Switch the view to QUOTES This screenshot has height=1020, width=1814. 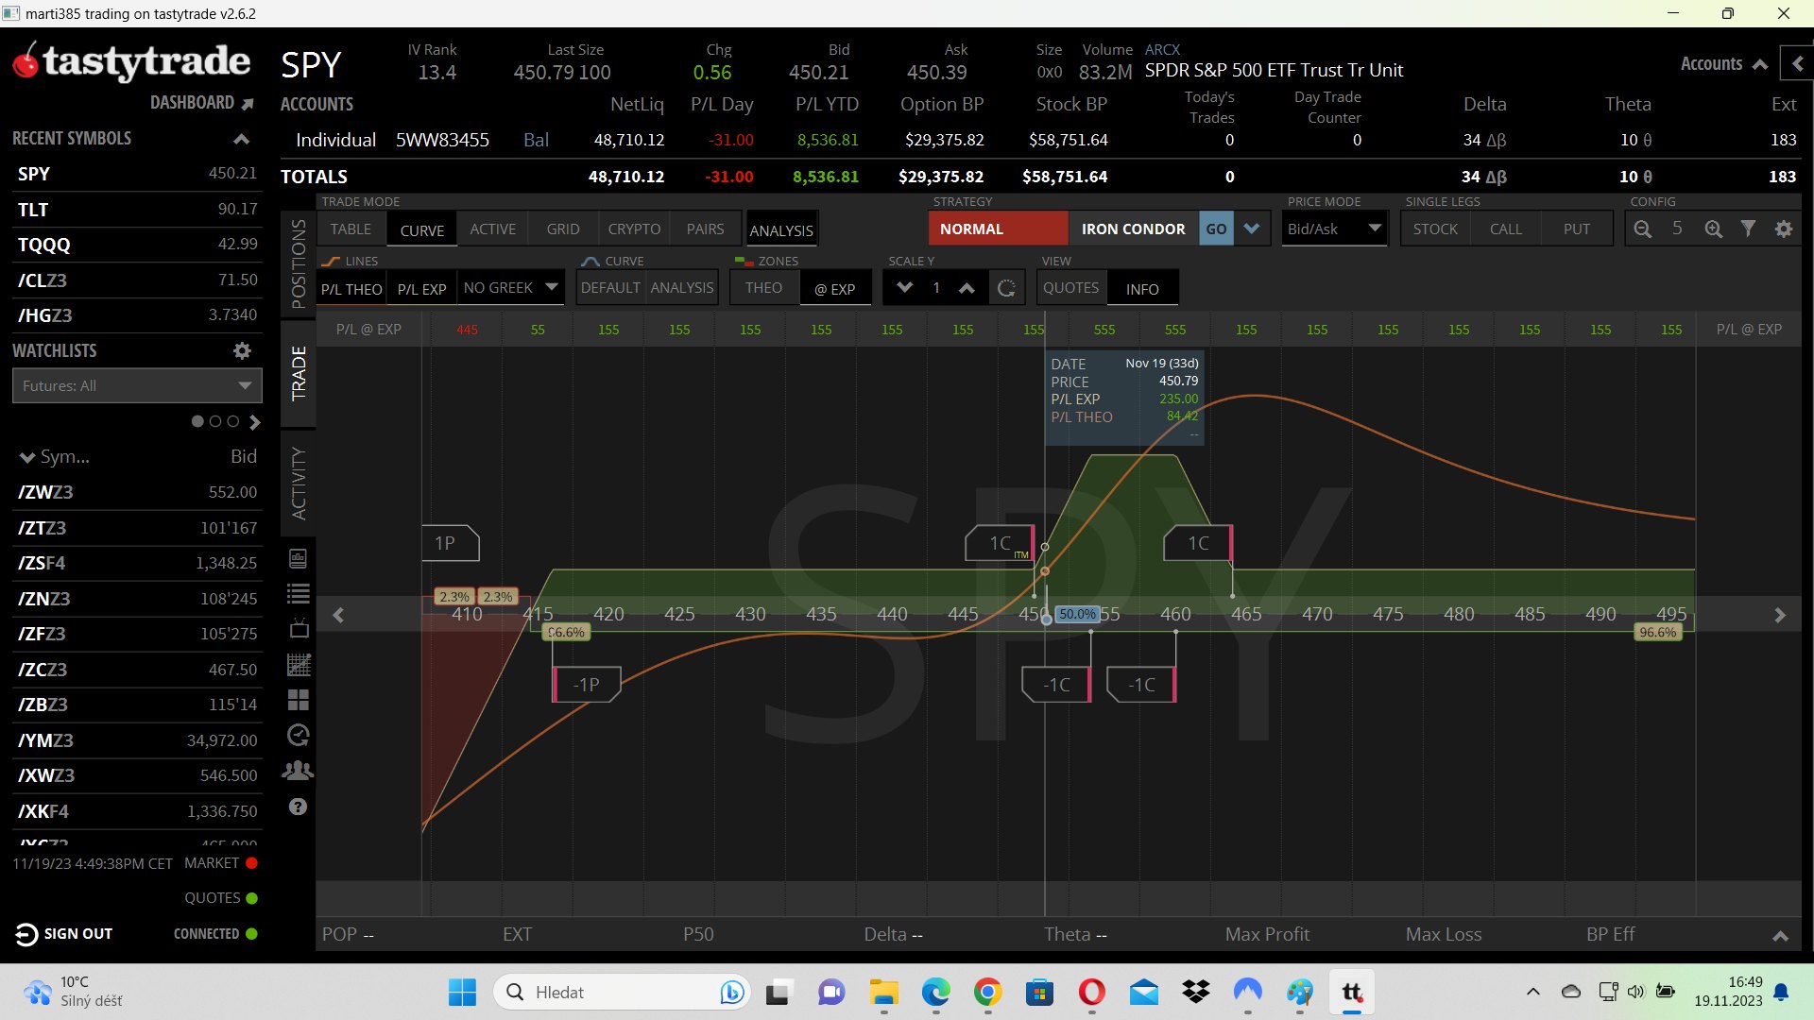click(1070, 288)
